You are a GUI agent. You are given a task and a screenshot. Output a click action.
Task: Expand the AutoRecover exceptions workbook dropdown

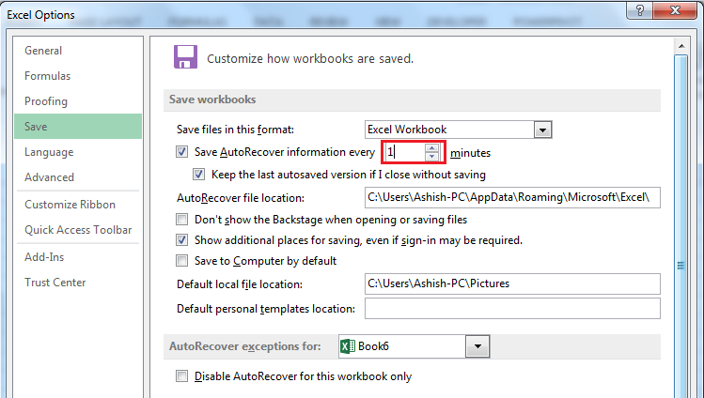point(477,346)
